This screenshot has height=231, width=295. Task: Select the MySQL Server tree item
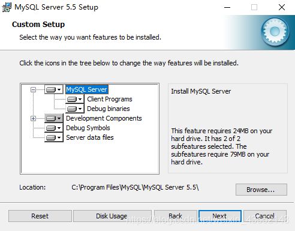coord(87,89)
